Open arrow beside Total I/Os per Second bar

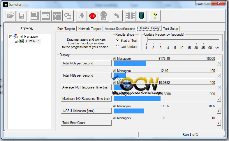(219, 63)
